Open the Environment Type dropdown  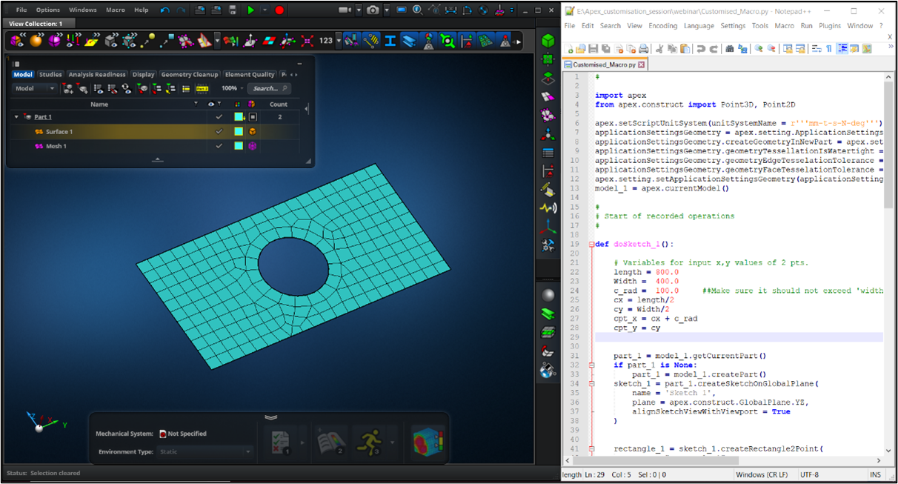coord(205,451)
